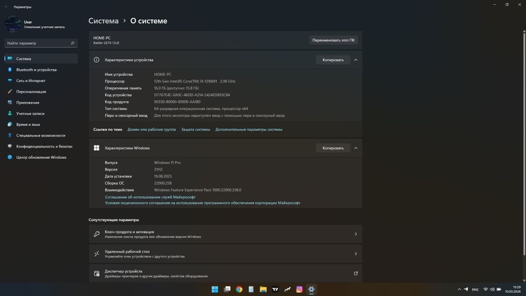Viewport: 526px width, 296px height.
Task: Click chevron on Ключ продукта row
Action: 356,234
